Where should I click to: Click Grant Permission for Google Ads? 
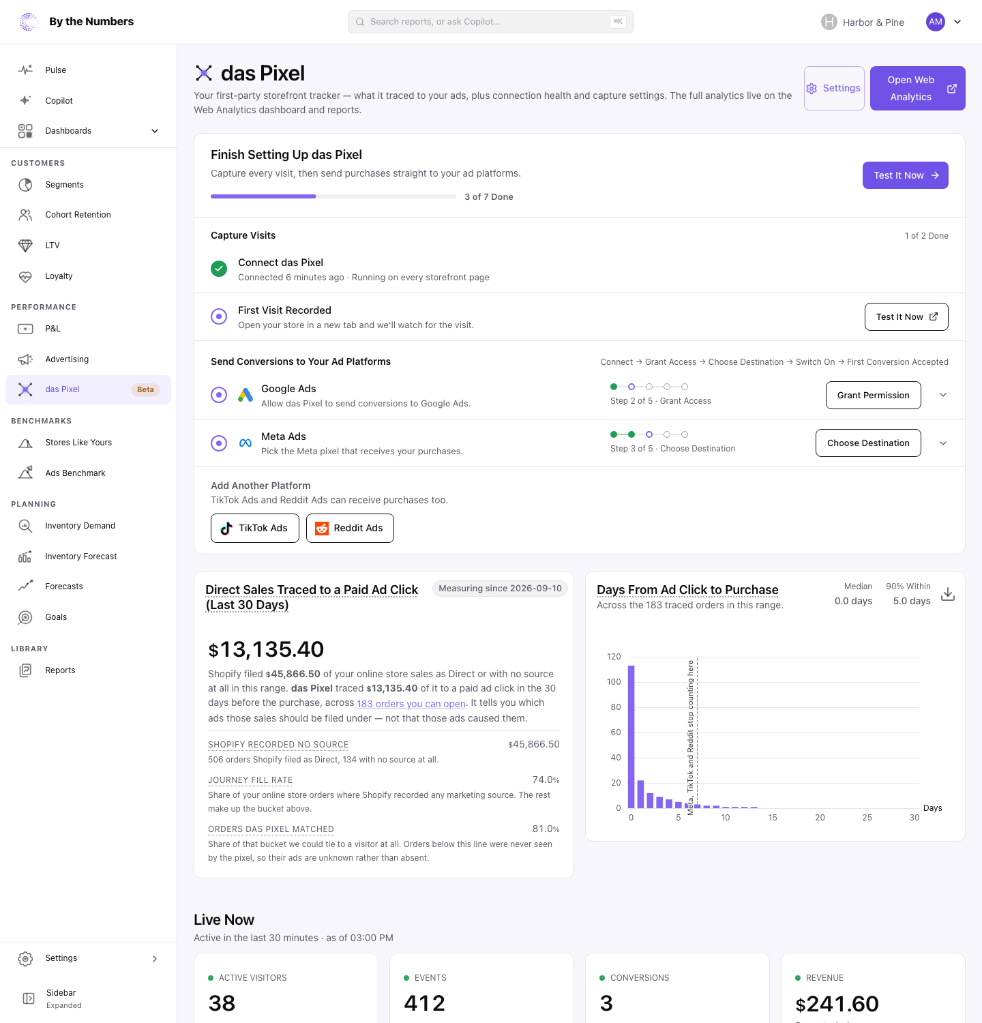pyautogui.click(x=874, y=396)
